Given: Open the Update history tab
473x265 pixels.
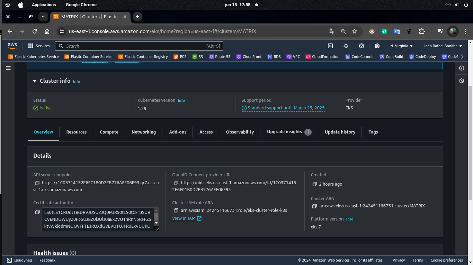Looking at the screenshot, I should 340,132.
